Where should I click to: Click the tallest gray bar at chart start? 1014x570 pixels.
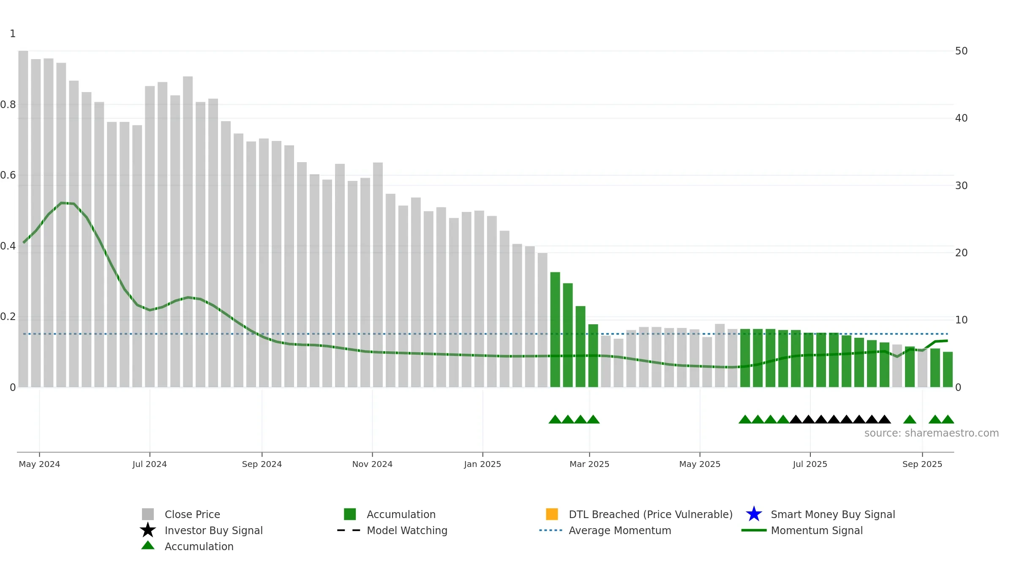pyautogui.click(x=23, y=219)
